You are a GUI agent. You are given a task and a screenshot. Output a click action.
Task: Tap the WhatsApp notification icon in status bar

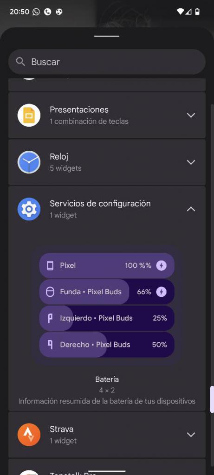pos(36,12)
